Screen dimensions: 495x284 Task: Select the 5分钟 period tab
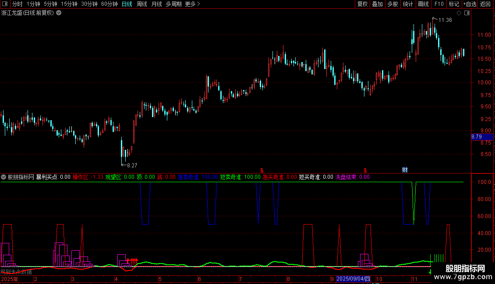(x=50, y=4)
